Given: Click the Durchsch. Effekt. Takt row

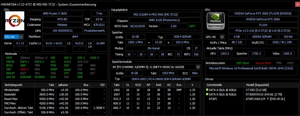Looking at the screenshot, I should pos(55,112).
